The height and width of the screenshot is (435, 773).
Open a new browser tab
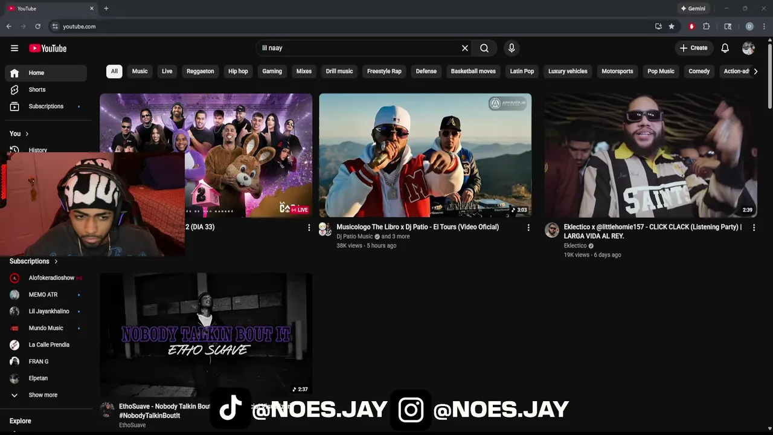(106, 8)
